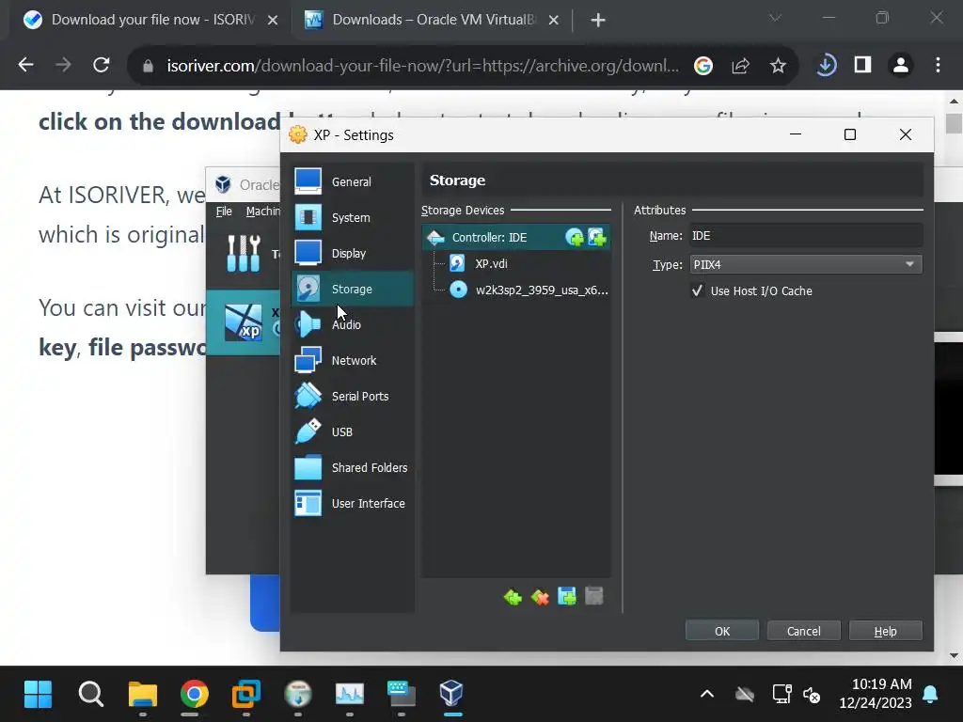Go back in browser

tap(25, 65)
